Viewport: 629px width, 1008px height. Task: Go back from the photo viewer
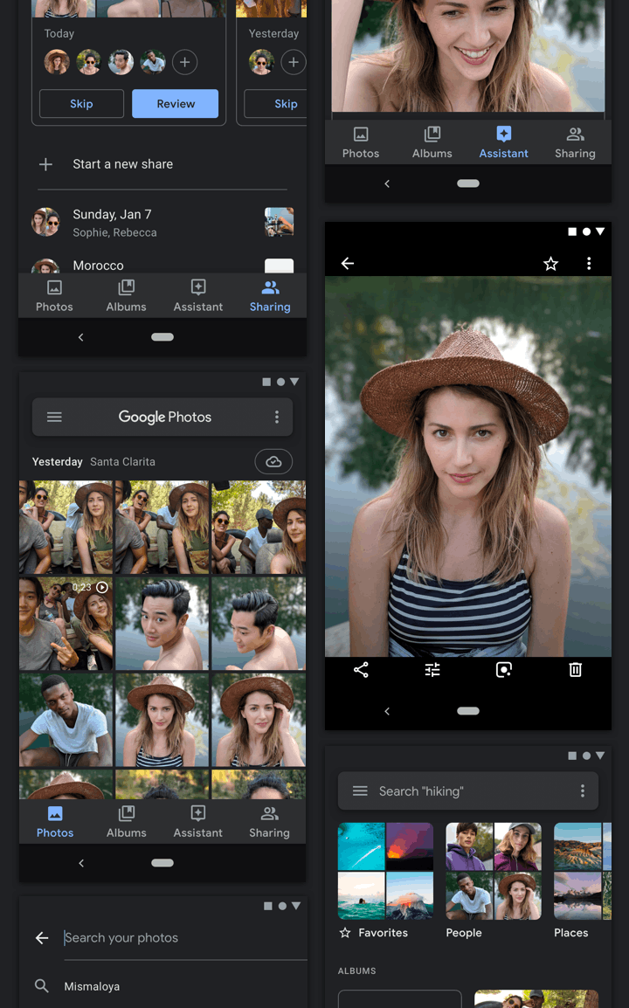point(348,263)
